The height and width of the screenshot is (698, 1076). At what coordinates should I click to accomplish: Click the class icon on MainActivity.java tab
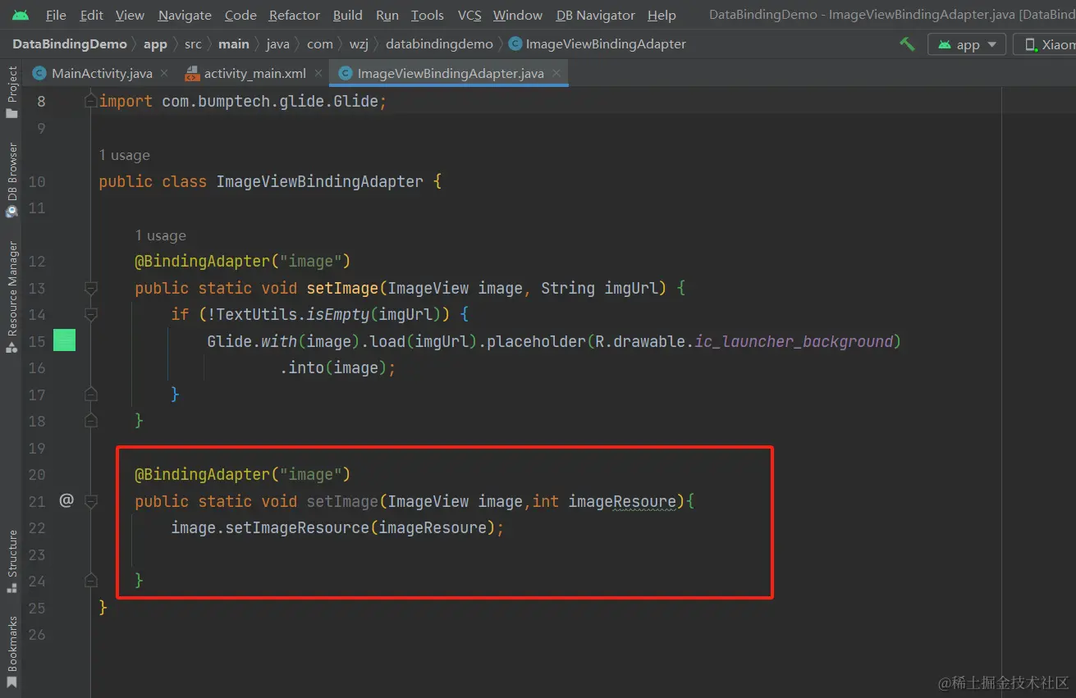click(39, 74)
